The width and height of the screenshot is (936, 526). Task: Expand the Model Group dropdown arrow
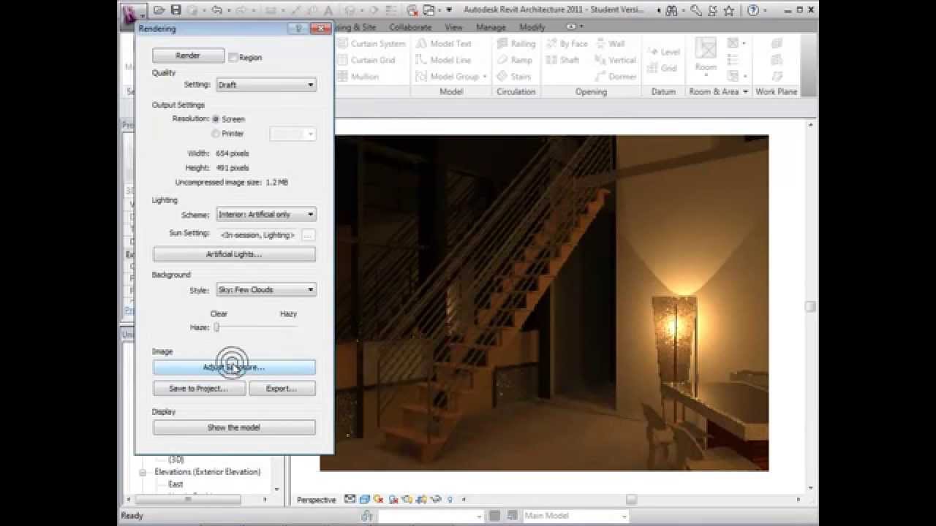pyautogui.click(x=485, y=77)
